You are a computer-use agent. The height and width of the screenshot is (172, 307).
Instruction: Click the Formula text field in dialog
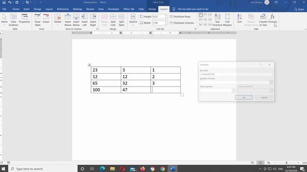click(x=236, y=75)
